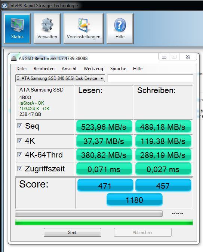
Task: Select the 4K read value 37,37 MB/s
Action: point(104,141)
